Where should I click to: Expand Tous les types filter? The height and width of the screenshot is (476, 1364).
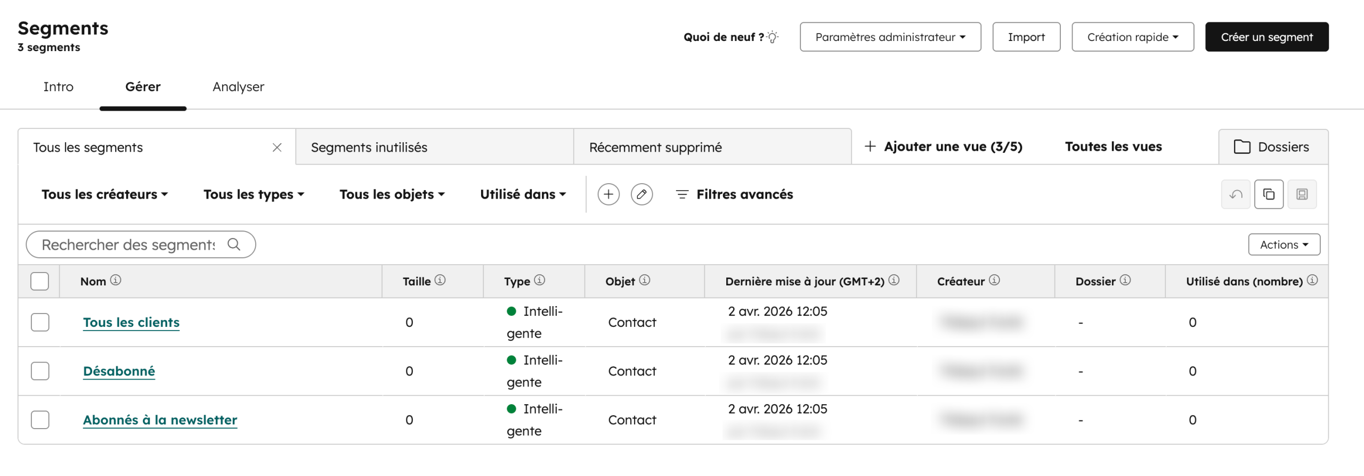pyautogui.click(x=254, y=194)
